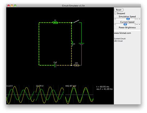Select the 20 ohm resistor at top
The image size is (147, 113).
click(55, 22)
